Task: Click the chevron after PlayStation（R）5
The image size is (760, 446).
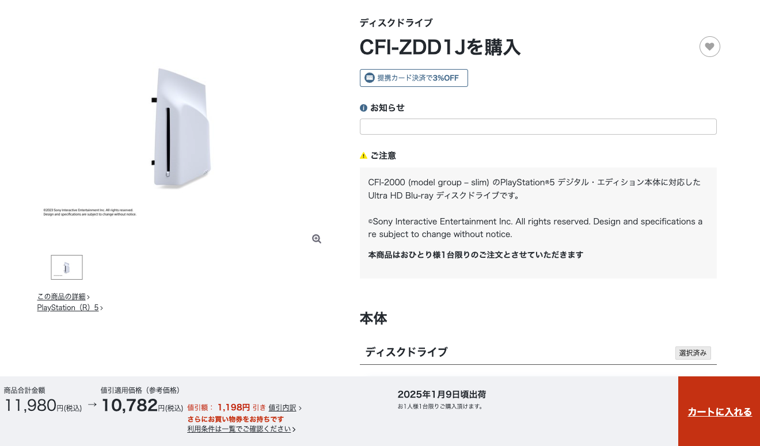Action: click(102, 307)
